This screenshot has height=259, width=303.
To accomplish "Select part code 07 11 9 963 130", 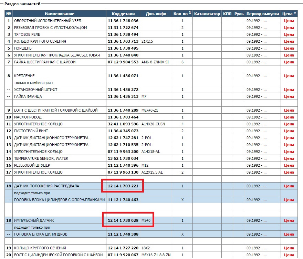I will 123,173.
